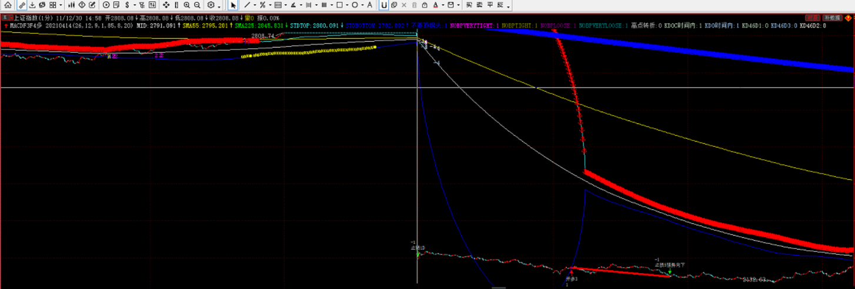Image resolution: width=855 pixels, height=289 pixels.
Task: Select the text annotation 'A' tool
Action: [369, 5]
